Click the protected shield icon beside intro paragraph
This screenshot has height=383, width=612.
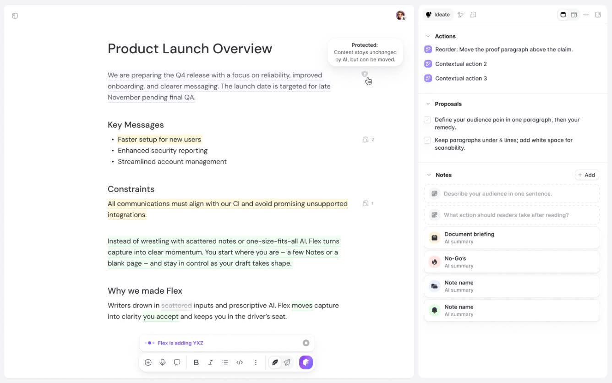tap(365, 74)
